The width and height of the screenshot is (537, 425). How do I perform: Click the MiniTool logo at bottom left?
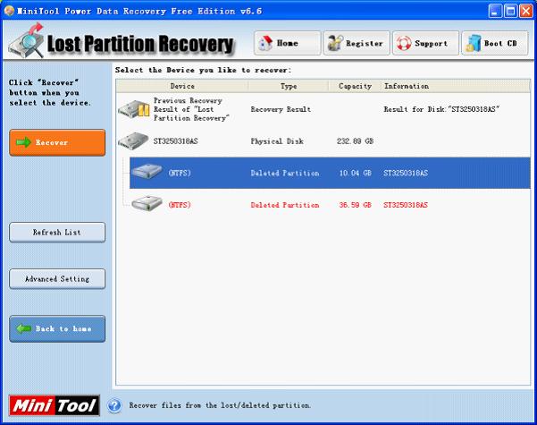55,405
